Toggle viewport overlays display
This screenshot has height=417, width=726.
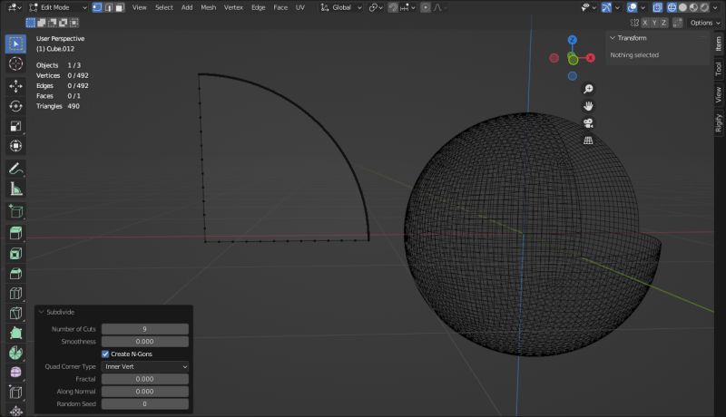(x=632, y=7)
